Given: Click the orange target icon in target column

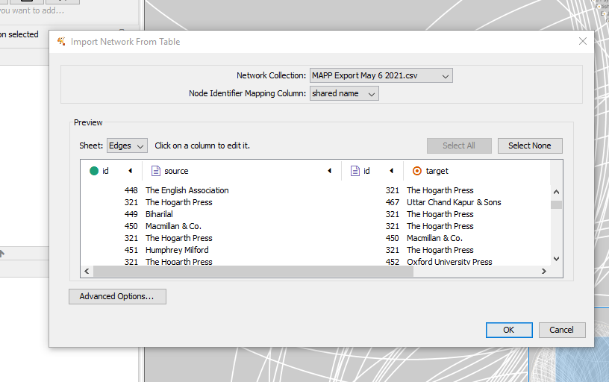Looking at the screenshot, I should click(x=416, y=171).
